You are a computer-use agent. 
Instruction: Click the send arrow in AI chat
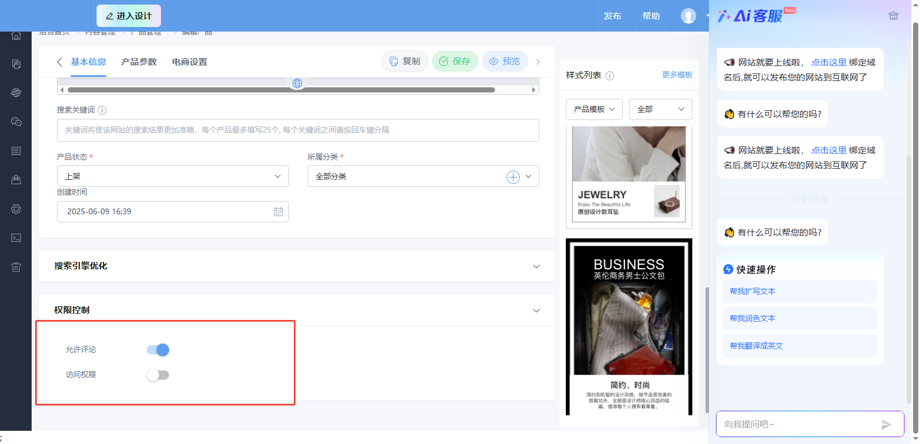pyautogui.click(x=886, y=424)
